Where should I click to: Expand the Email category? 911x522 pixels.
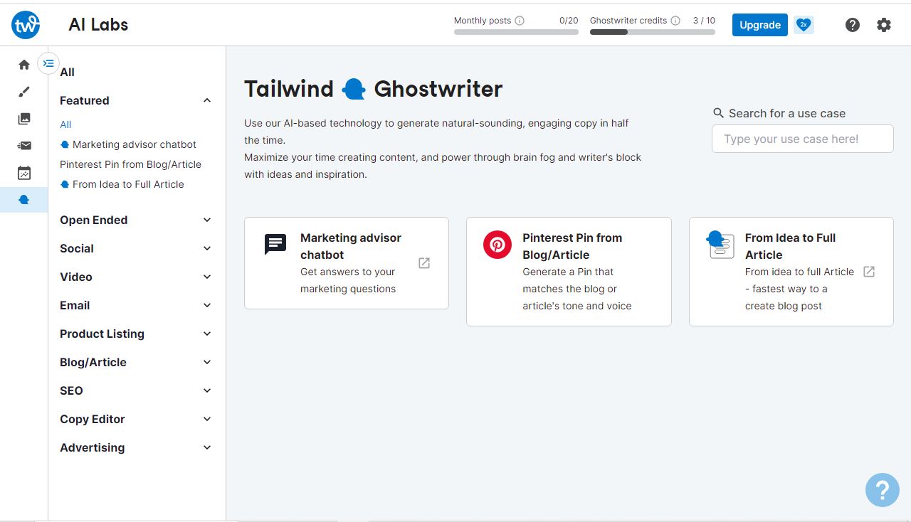(x=207, y=305)
